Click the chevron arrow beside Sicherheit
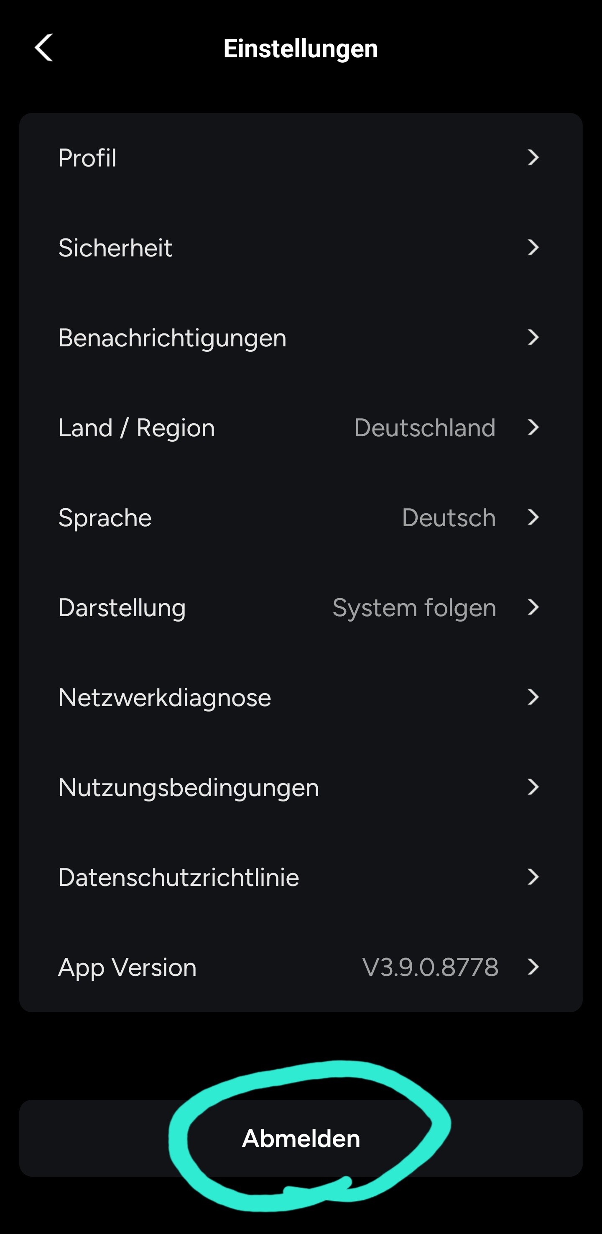 click(x=533, y=248)
